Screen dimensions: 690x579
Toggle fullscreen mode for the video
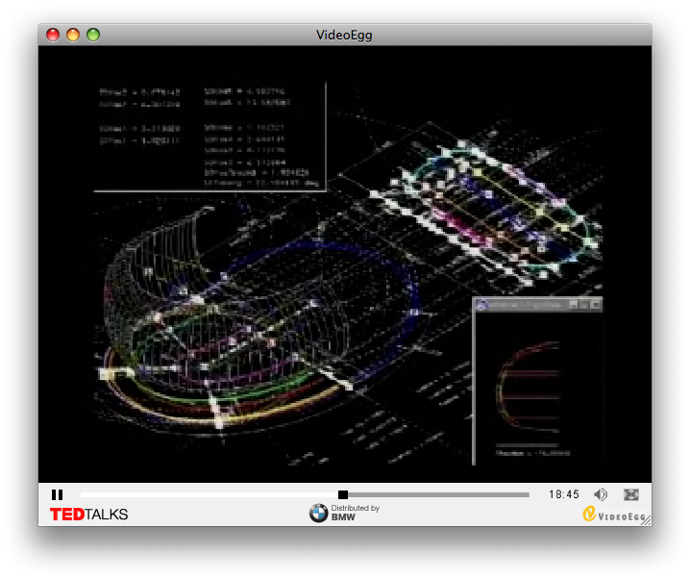coord(631,494)
